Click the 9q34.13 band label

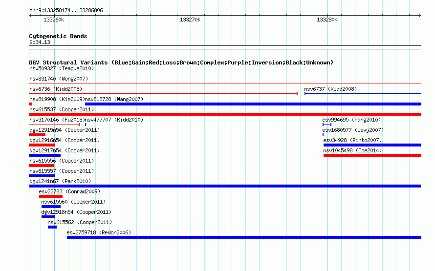pyautogui.click(x=40, y=42)
